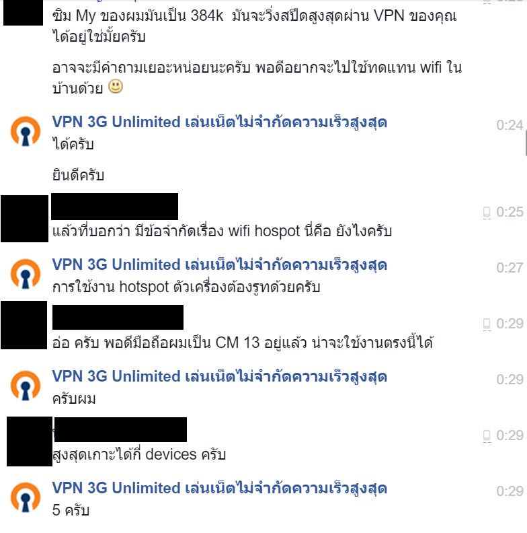The width and height of the screenshot is (527, 533).
Task: Click mobile icon beside the CM 13 message time
Action: pyautogui.click(x=487, y=324)
